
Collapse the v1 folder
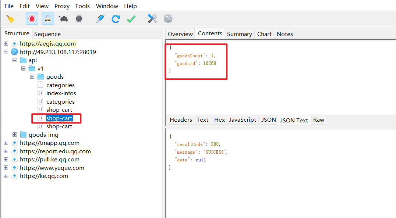pos(24,68)
